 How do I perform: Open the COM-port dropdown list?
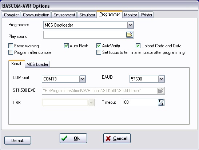(83, 79)
